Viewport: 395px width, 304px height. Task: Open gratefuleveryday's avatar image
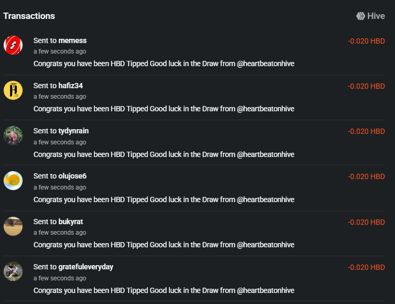(x=13, y=271)
